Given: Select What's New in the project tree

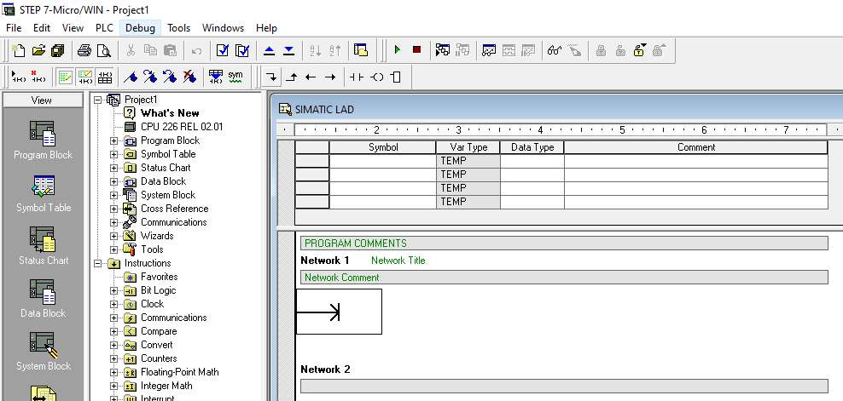Looking at the screenshot, I should [170, 113].
